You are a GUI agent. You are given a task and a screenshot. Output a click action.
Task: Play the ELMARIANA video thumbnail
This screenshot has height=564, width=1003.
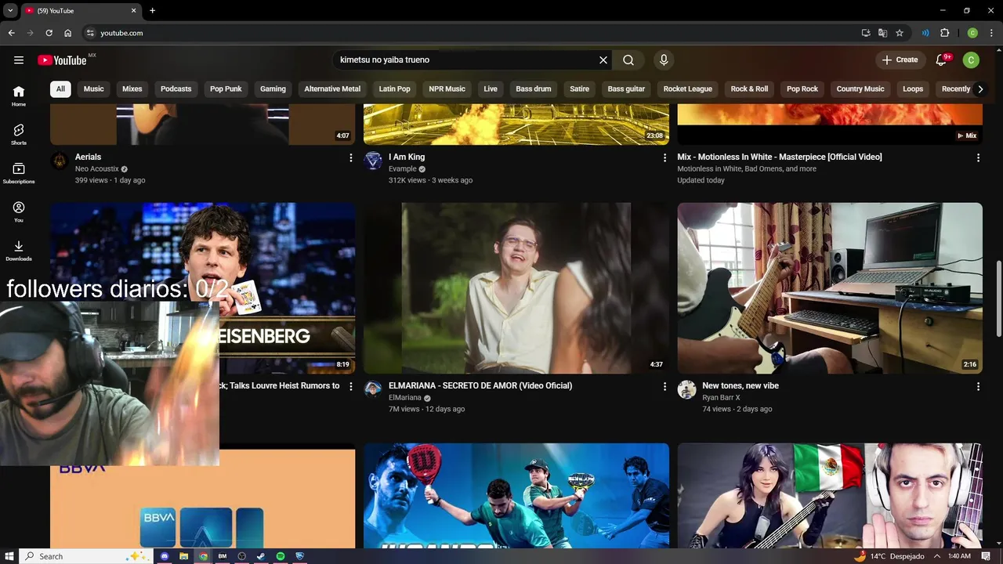tap(516, 288)
